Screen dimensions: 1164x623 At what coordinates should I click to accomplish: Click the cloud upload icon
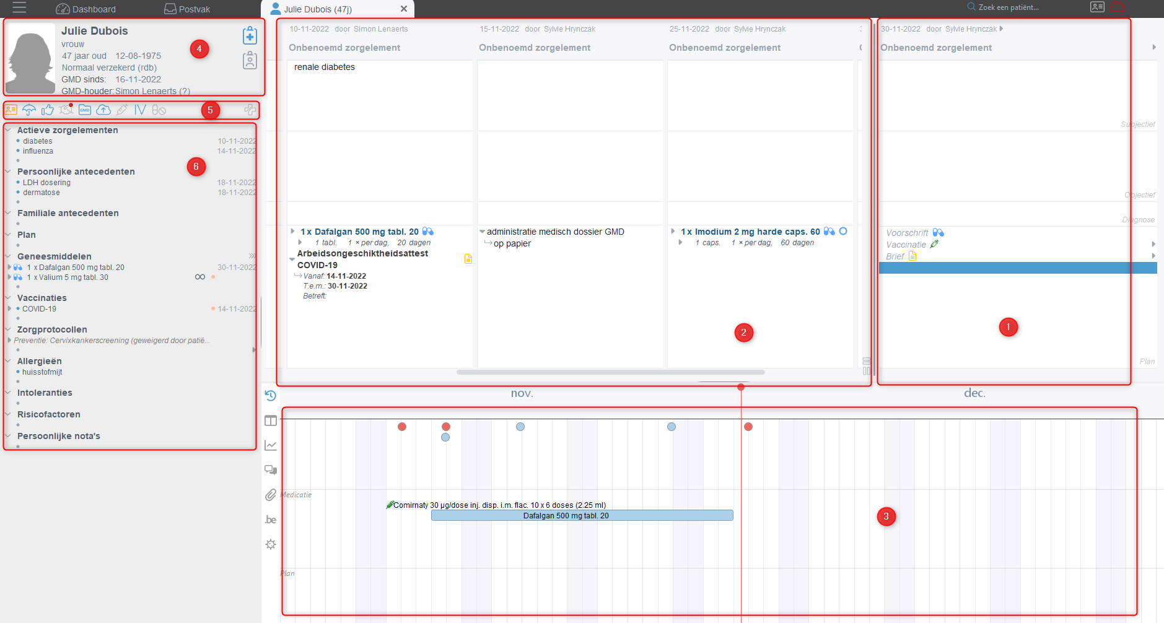[103, 110]
